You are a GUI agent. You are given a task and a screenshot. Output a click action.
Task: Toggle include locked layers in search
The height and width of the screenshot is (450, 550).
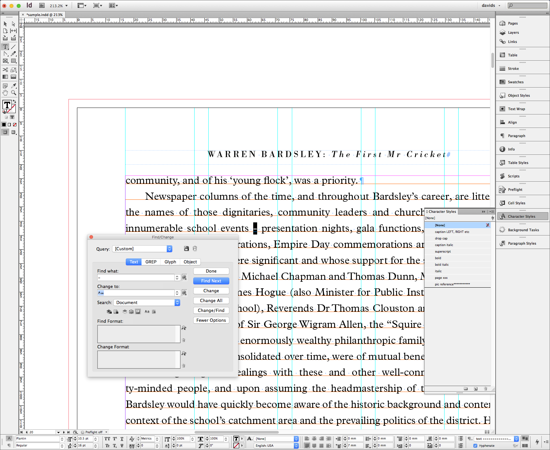pos(109,312)
